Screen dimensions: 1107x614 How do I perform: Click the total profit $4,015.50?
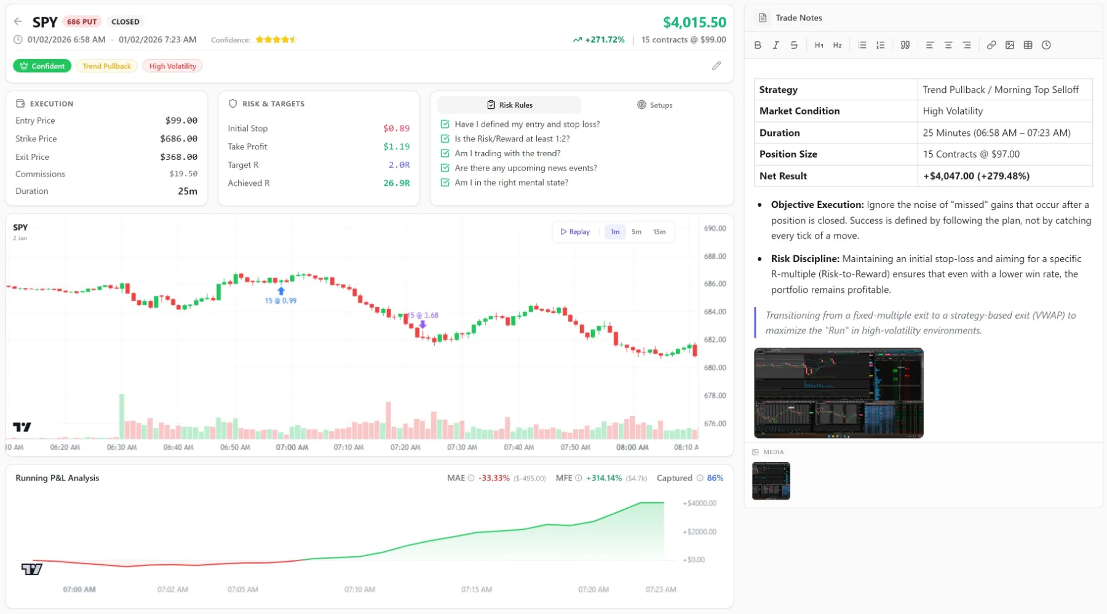(x=694, y=22)
